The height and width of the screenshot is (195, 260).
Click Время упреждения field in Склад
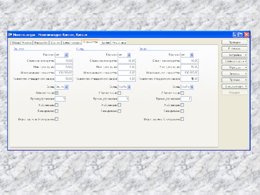pyautogui.click(x=123, y=99)
